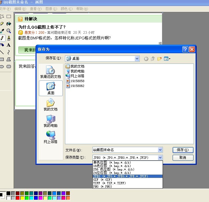
Task: Collapse the save type dropdown arrow
Action: click(x=160, y=158)
